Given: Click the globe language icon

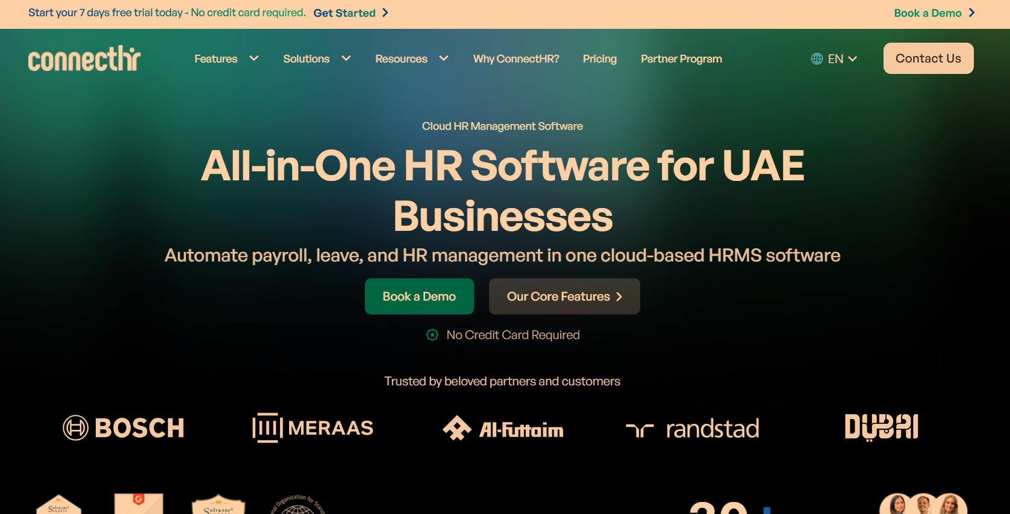Looking at the screenshot, I should point(817,59).
